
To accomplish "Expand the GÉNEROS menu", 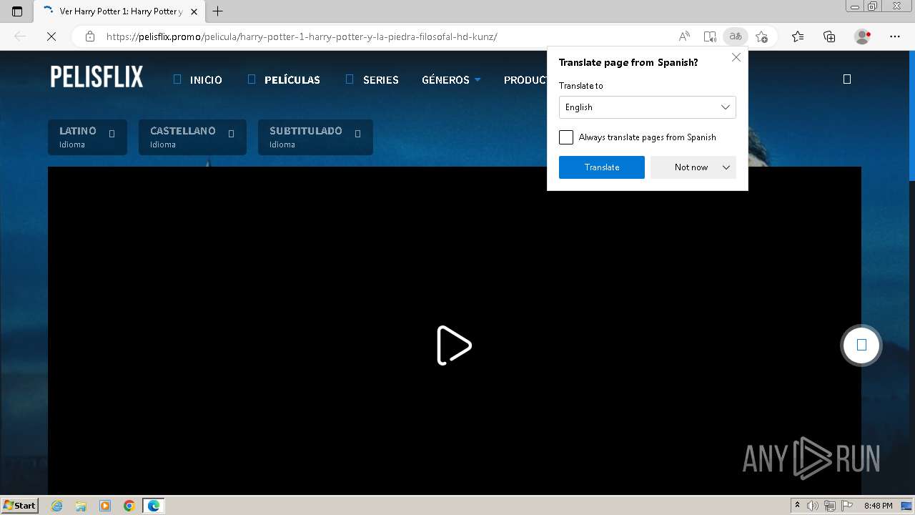I will pyautogui.click(x=451, y=79).
